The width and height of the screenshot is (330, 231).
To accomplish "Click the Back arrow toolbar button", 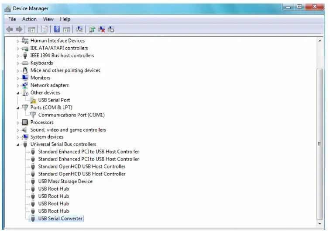I will [10, 29].
